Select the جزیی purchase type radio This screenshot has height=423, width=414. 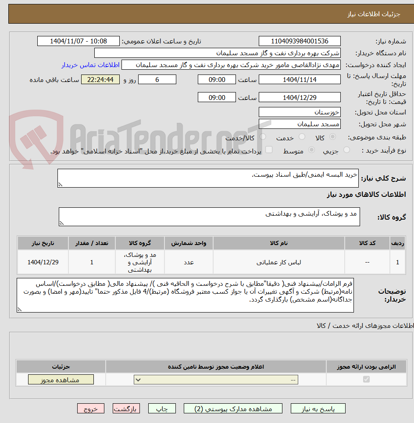pyautogui.click(x=346, y=150)
